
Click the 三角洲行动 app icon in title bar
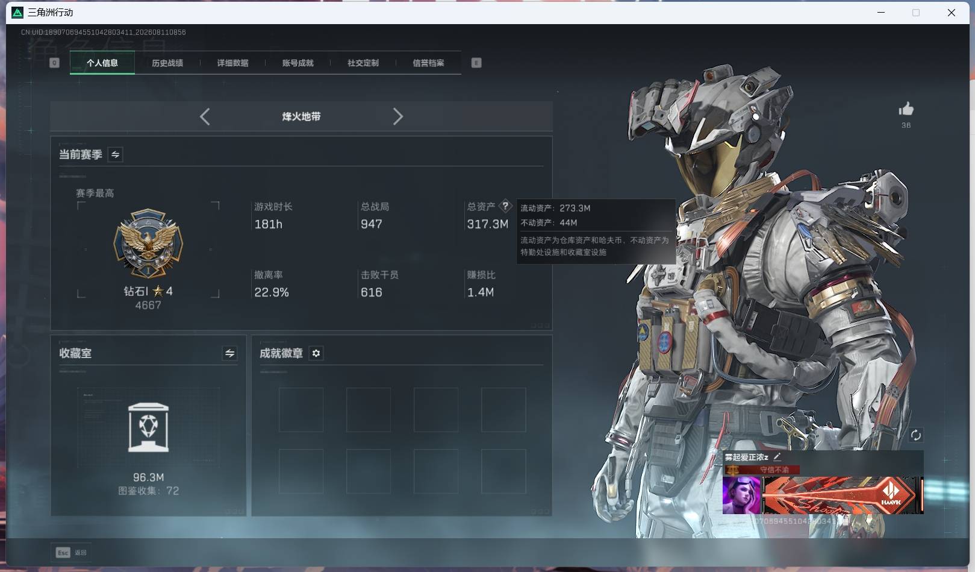click(x=17, y=12)
